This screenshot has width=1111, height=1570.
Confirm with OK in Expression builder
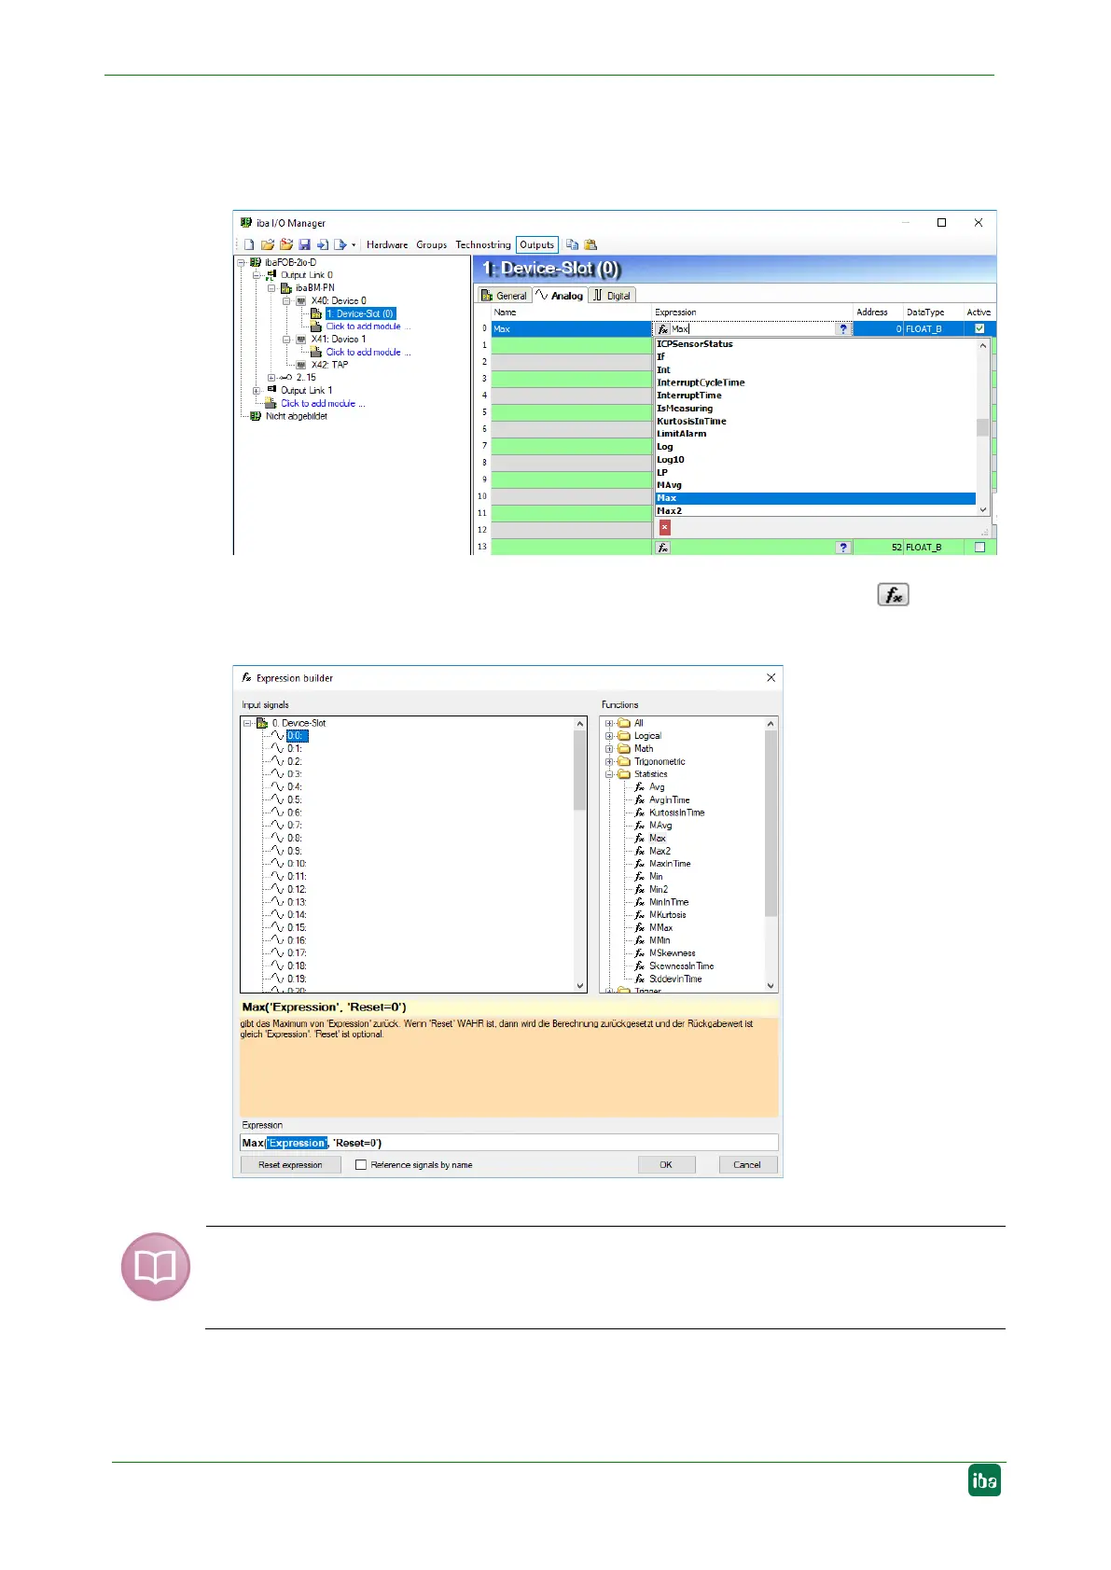coord(666,1165)
